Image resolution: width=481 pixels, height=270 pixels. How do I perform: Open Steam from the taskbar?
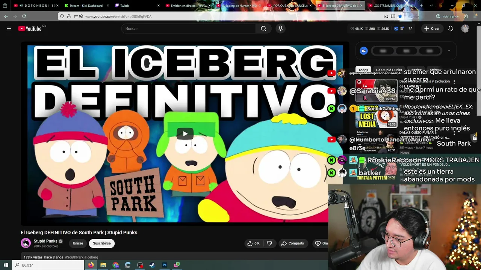152,265
